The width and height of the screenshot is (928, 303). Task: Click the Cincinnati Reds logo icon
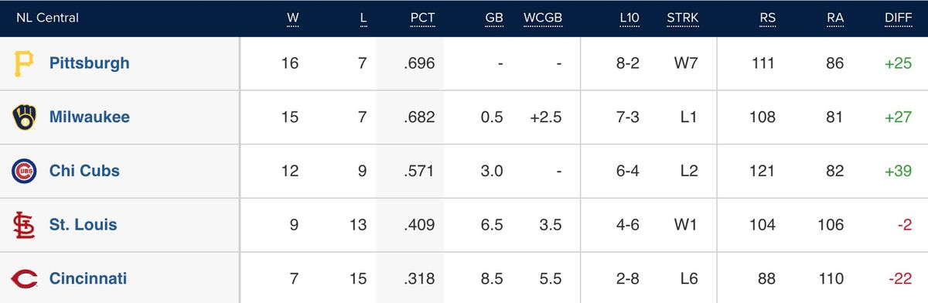pos(24,279)
